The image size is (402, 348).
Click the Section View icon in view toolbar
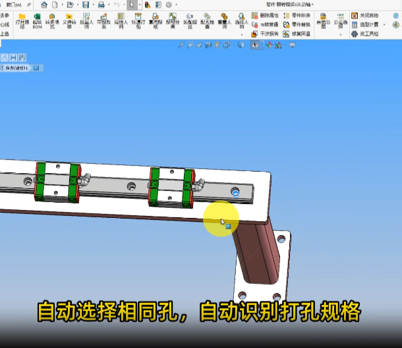pyautogui.click(x=208, y=45)
